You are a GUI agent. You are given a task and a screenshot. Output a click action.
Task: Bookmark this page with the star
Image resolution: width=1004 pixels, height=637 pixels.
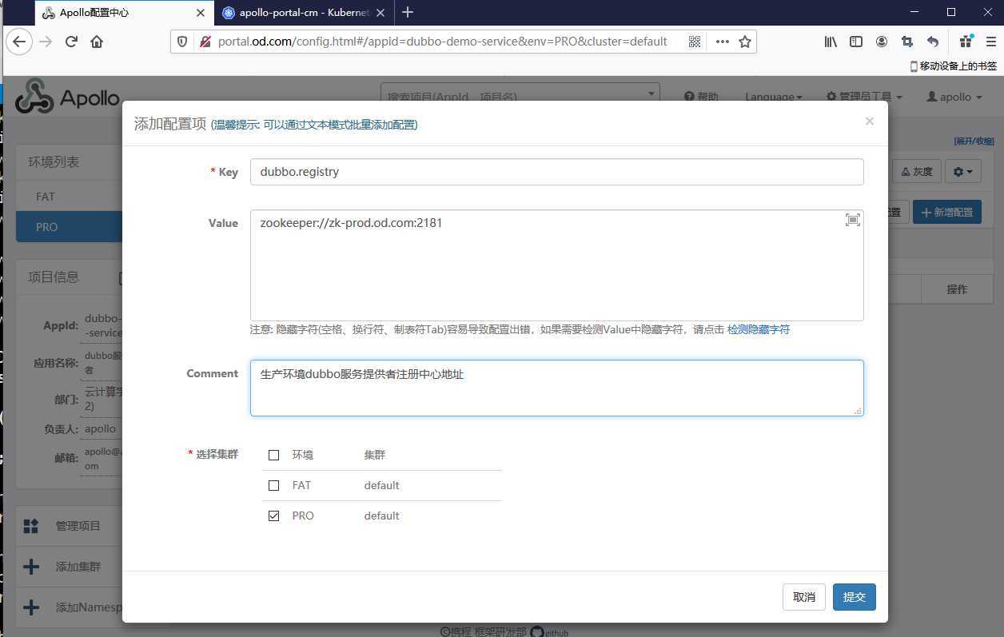(745, 42)
